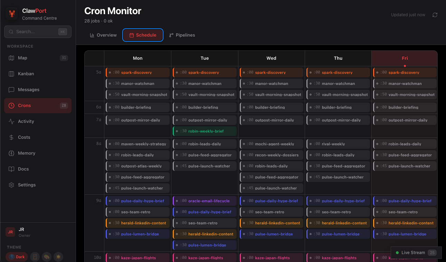The image size is (446, 262).
Task: Open the Messages chat bubble icon
Action: tap(11, 90)
